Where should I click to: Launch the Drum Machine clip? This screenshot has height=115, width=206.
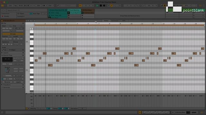(69, 13)
